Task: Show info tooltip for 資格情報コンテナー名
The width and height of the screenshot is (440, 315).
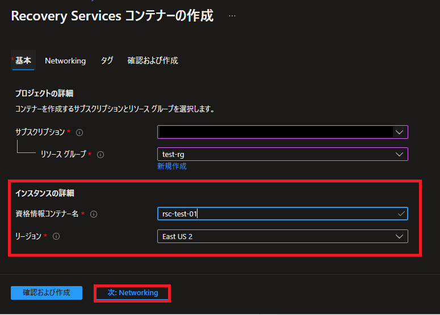Action: pyautogui.click(x=94, y=214)
